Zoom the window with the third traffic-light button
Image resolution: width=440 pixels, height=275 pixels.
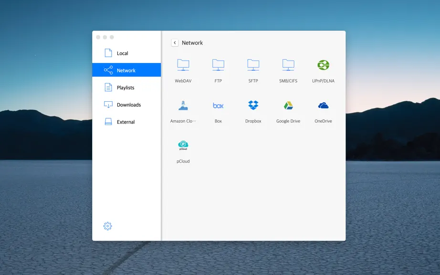click(x=112, y=37)
